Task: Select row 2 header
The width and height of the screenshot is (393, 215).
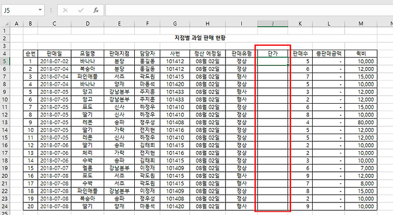Action: 5,38
